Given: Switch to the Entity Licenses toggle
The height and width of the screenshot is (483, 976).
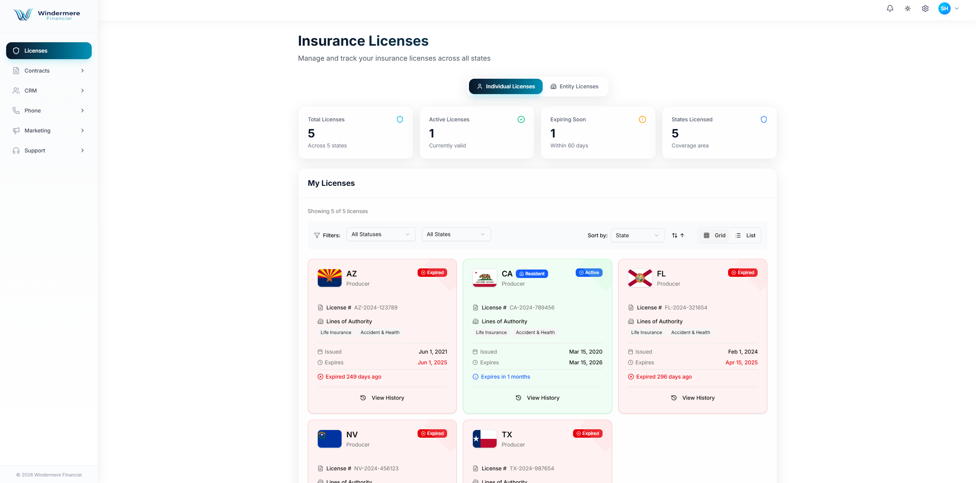Looking at the screenshot, I should click(x=575, y=86).
